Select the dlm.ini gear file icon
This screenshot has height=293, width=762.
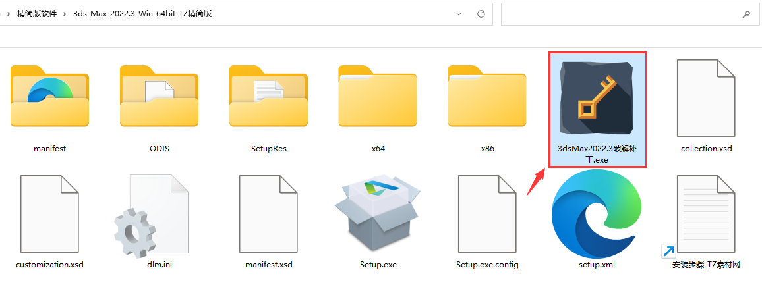[151, 216]
